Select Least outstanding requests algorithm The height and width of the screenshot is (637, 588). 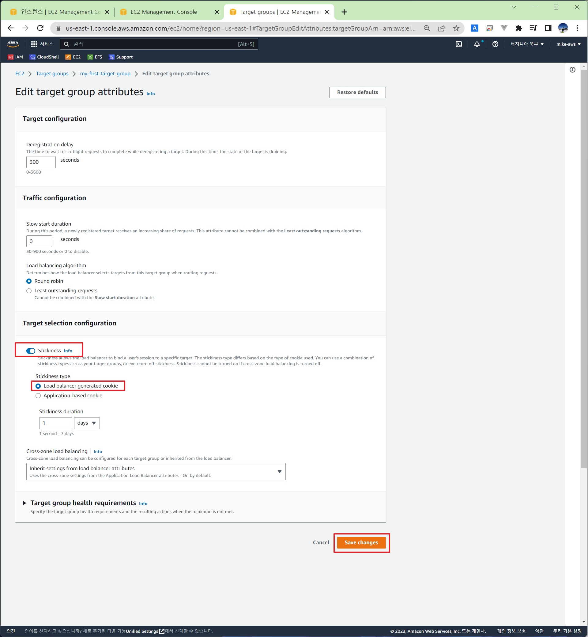pyautogui.click(x=29, y=291)
